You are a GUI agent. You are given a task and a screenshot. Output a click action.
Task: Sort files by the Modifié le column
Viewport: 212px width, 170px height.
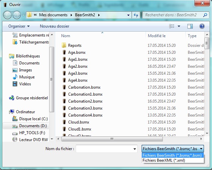coord(157,36)
